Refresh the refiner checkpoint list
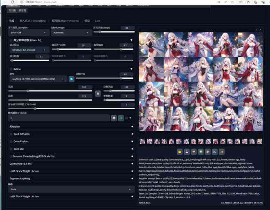Screen dimensions: 270x210 coord(72,79)
